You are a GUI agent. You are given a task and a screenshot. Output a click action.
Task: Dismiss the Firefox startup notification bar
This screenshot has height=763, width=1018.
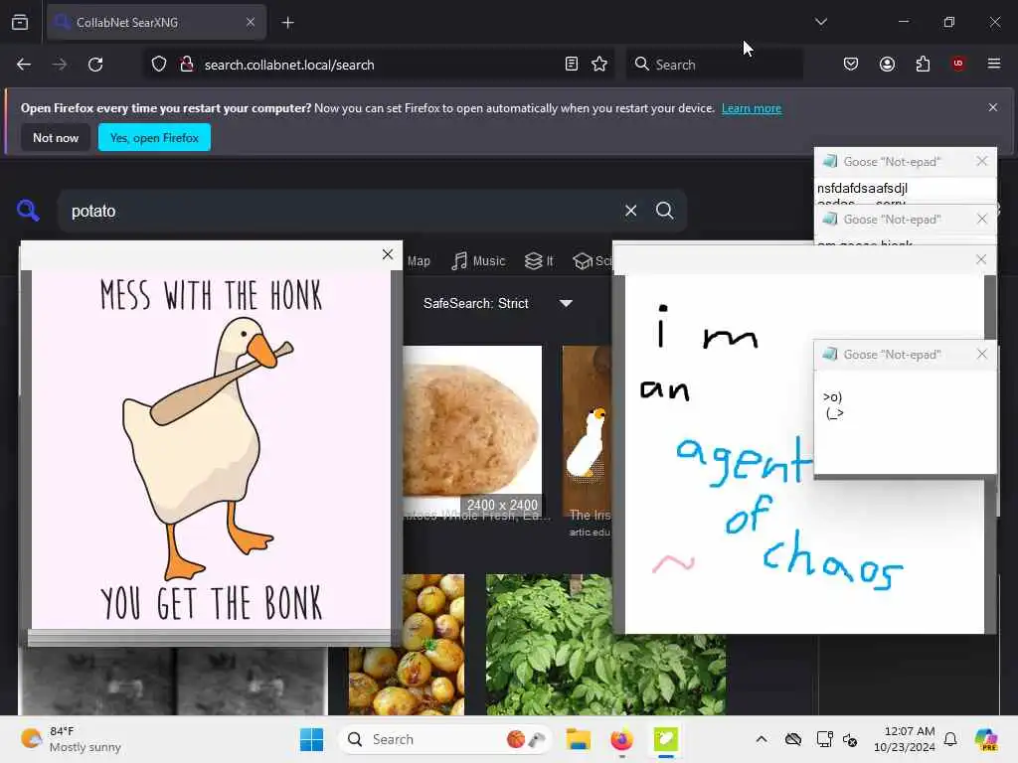[x=993, y=107]
